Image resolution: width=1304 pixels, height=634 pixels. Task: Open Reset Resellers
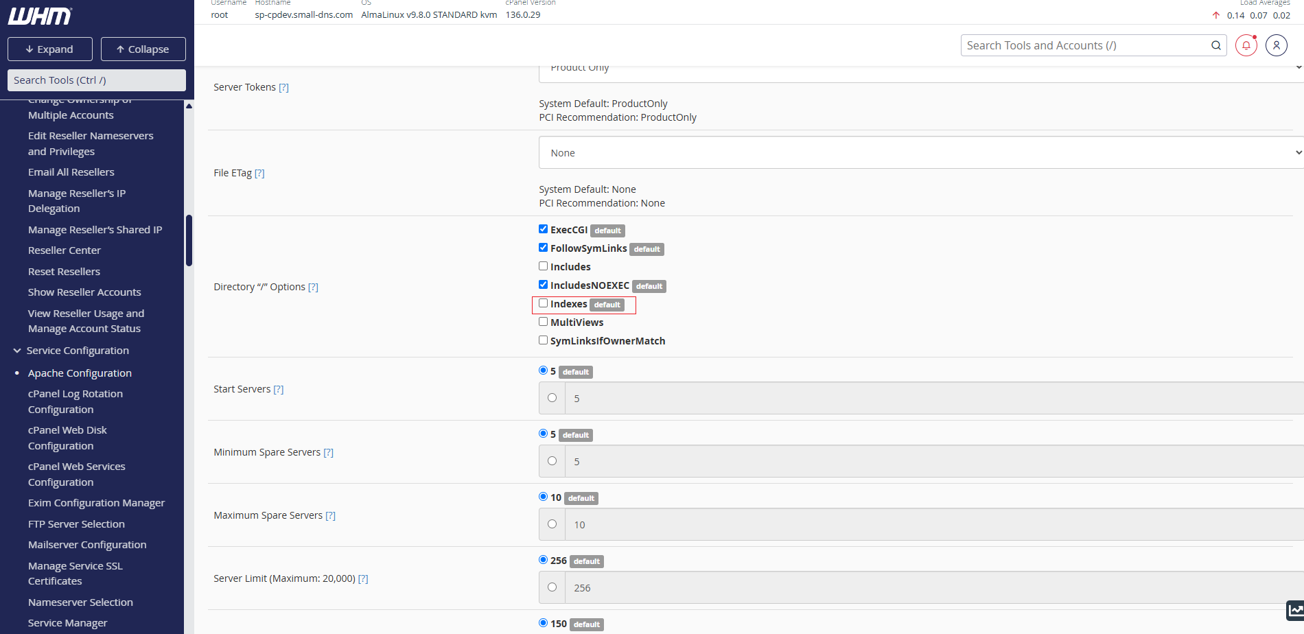64,272
